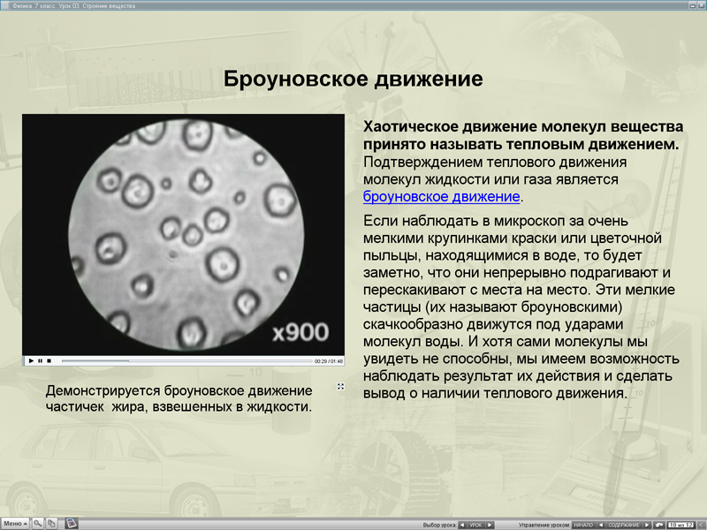Open the броуновское движение hyperlink
The height and width of the screenshot is (530, 707).
point(441,196)
